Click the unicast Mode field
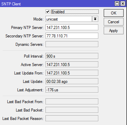Screen dimensions: 127x125 click(x=69, y=19)
